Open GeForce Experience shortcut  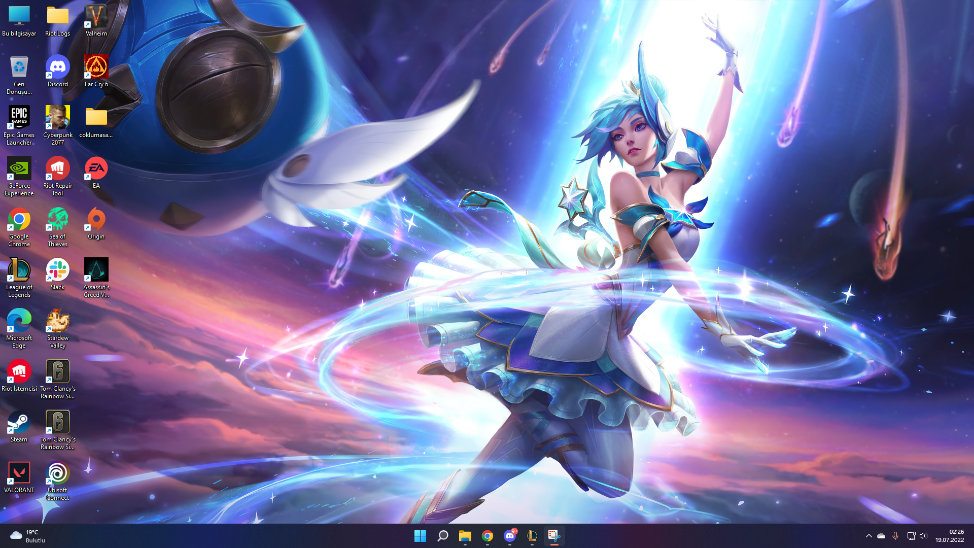(19, 177)
